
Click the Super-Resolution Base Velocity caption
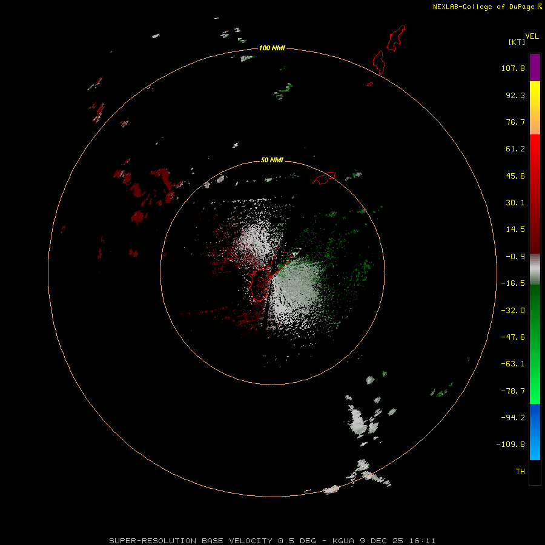(272, 541)
